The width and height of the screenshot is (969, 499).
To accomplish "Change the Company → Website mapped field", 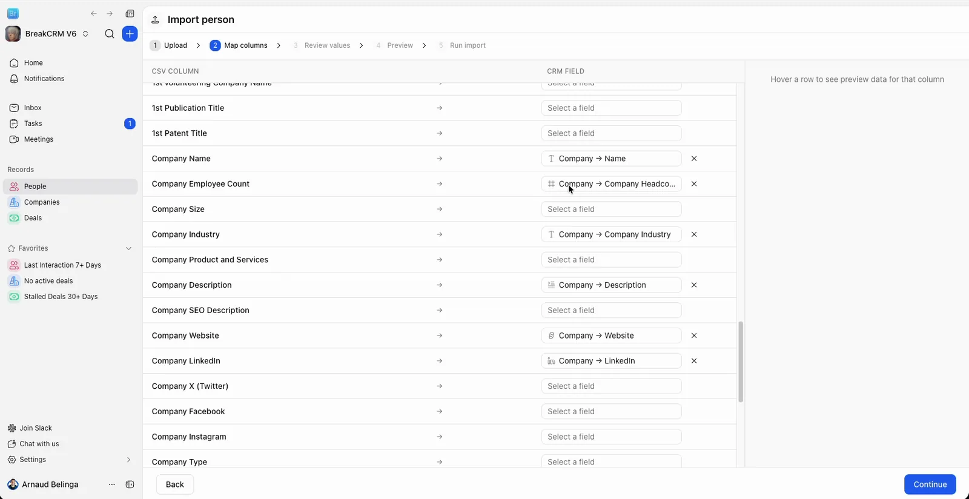I will 611,335.
